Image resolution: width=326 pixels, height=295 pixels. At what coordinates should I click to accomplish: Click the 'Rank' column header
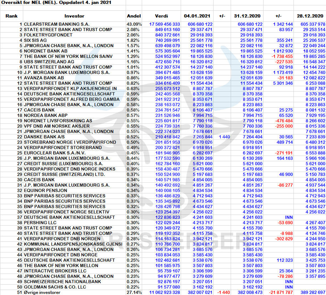coord(11,16)
